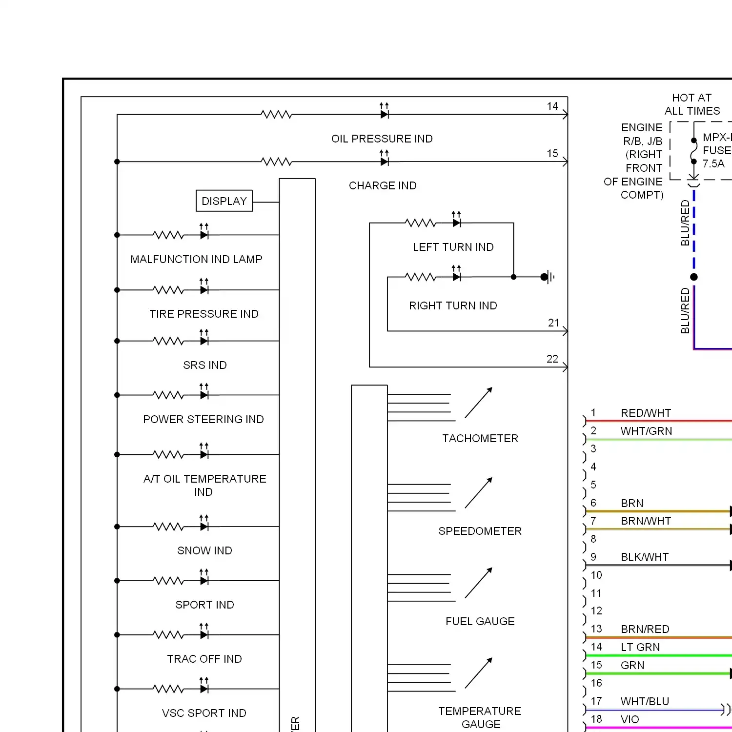Click the fuel gauge needle arrow symbol
The width and height of the screenshot is (732, 732).
tap(478, 583)
